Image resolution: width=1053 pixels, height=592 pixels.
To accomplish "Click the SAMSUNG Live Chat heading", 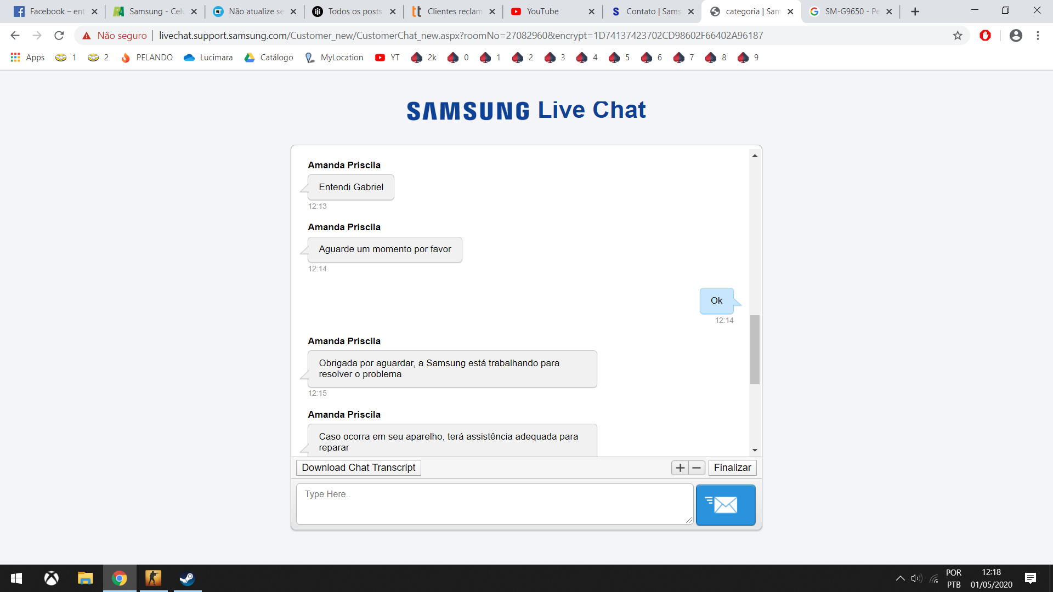I will [x=526, y=110].
